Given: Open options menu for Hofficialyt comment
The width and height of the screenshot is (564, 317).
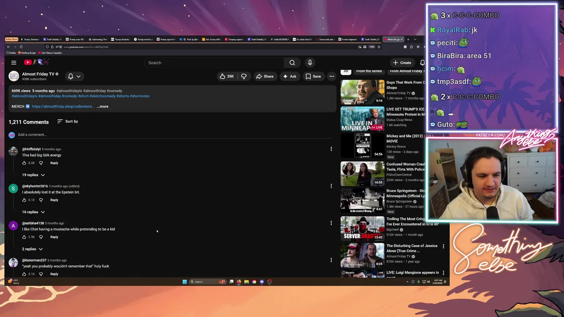Looking at the screenshot, I should [331, 149].
